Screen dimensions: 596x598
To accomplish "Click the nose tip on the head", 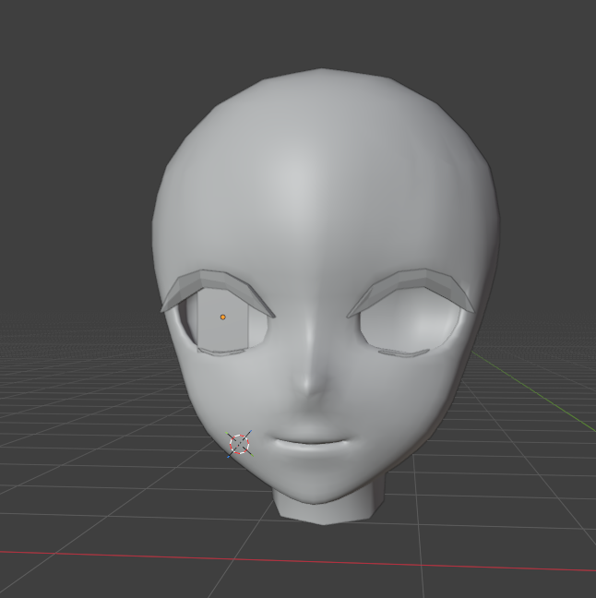I will coord(308,385).
